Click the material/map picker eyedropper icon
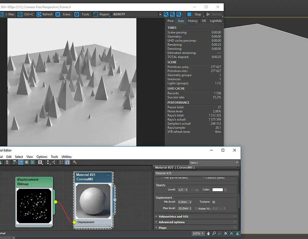This screenshot has height=239, width=308. [x=75, y=162]
